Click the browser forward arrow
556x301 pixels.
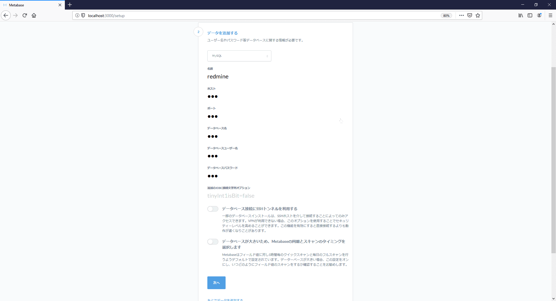click(x=15, y=15)
